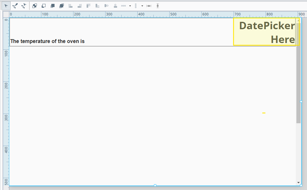The image size is (307, 190).
Task: Align selected components to right edge
Action: point(80,6)
